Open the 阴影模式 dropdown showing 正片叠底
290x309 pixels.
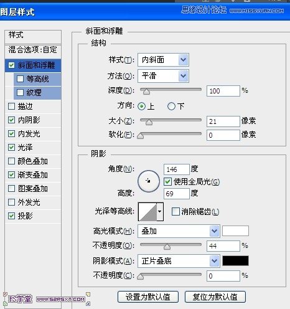click(179, 261)
